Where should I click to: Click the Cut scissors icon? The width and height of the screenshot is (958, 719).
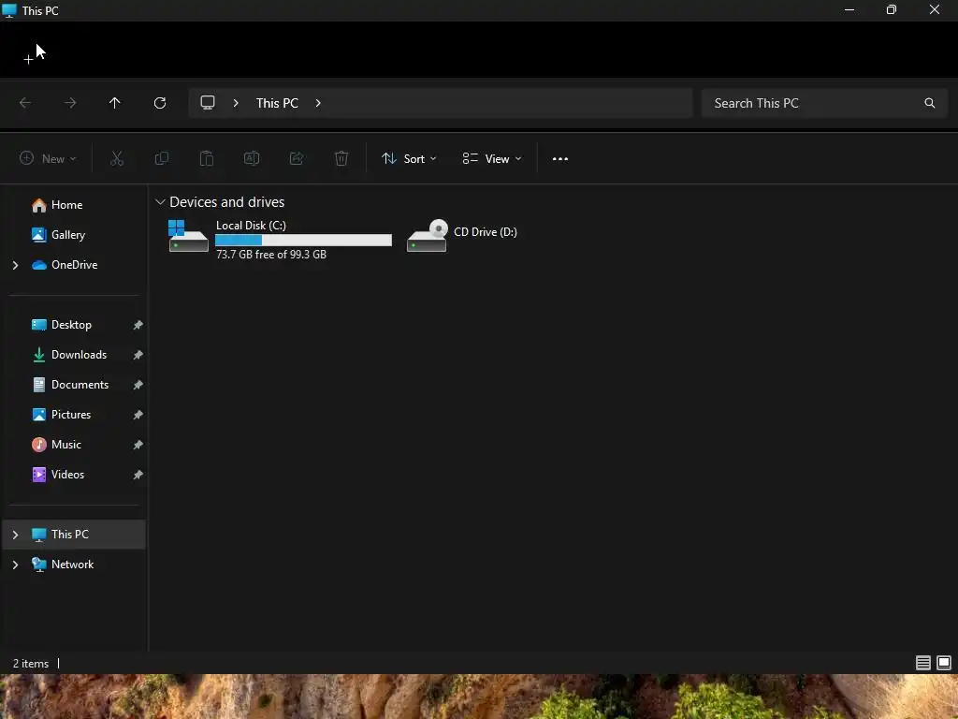pyautogui.click(x=117, y=159)
